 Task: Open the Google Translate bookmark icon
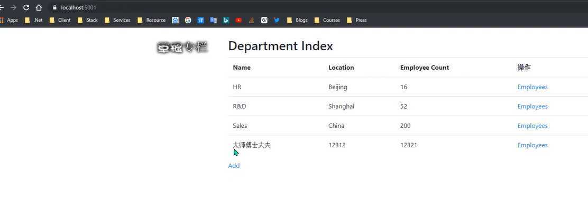[x=214, y=20]
